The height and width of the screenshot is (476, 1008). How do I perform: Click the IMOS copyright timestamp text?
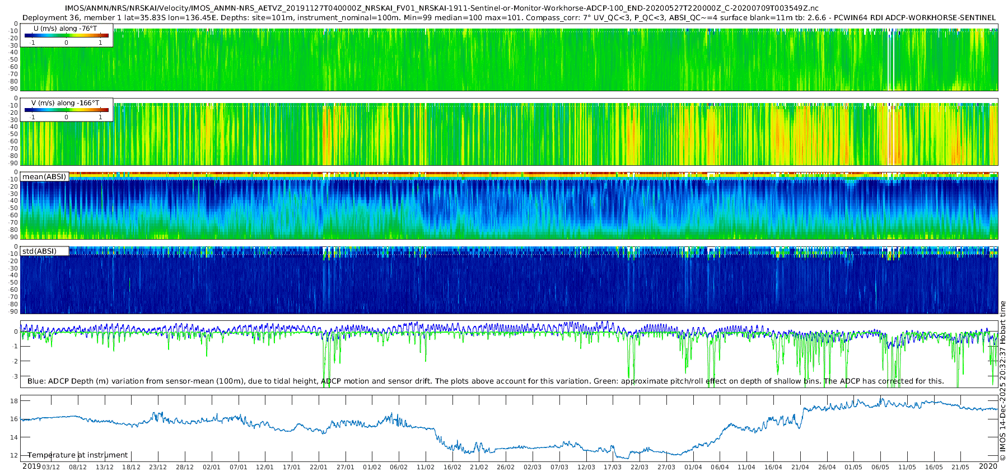point(1002,381)
